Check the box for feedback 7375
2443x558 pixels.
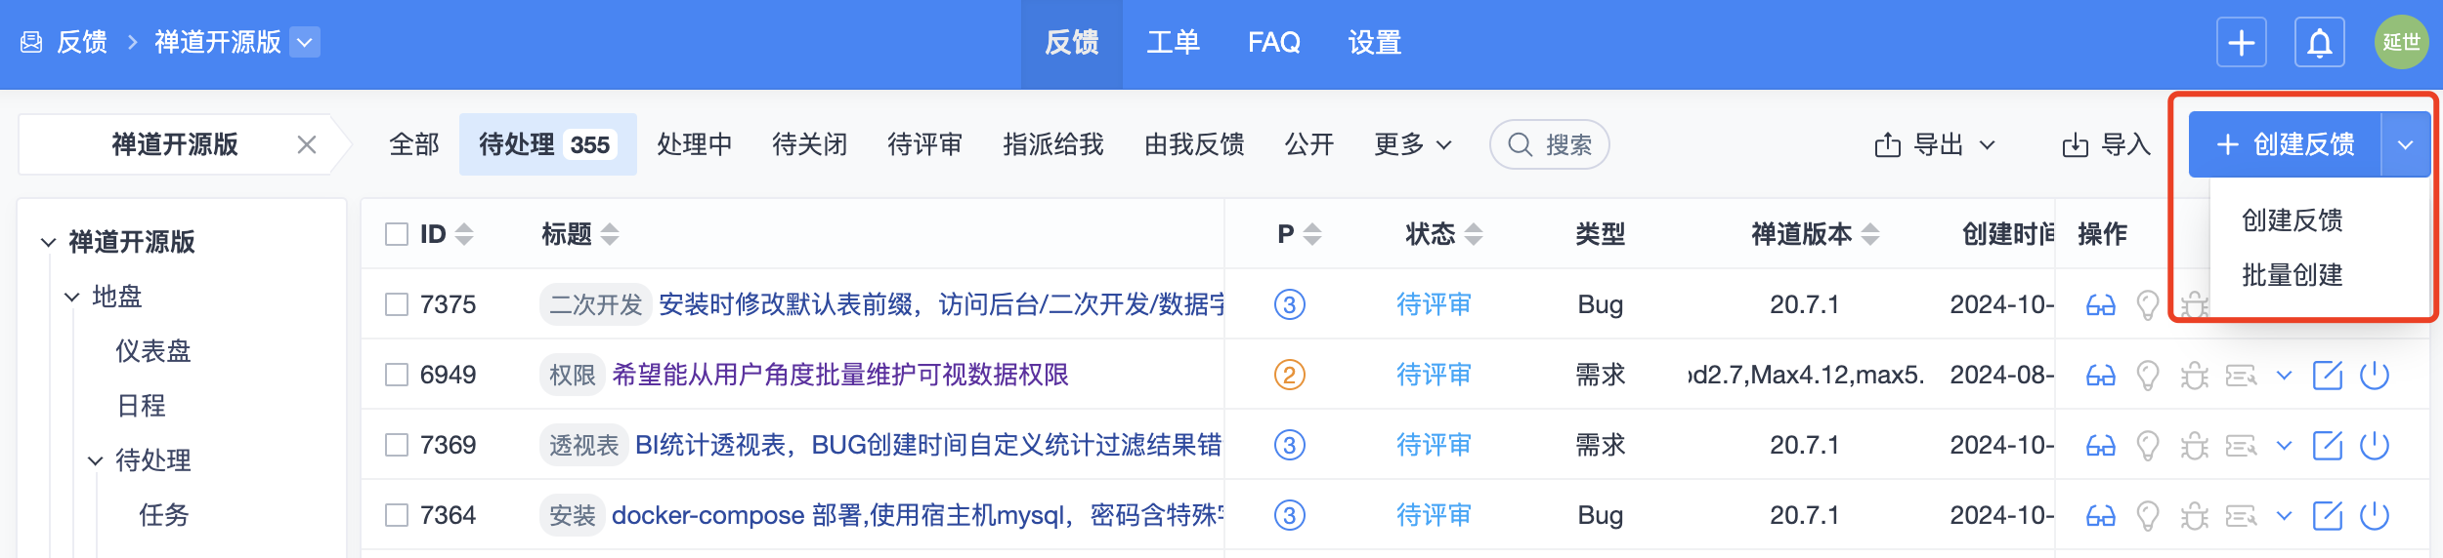(396, 304)
